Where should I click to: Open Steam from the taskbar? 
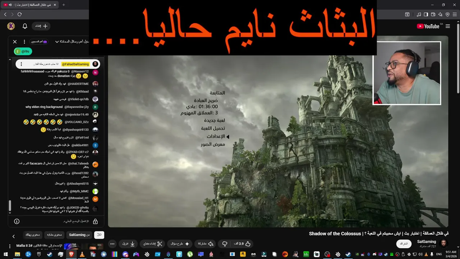[x=49, y=254]
